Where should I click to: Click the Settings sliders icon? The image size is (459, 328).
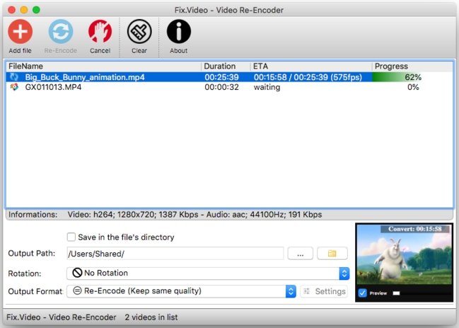click(x=306, y=291)
